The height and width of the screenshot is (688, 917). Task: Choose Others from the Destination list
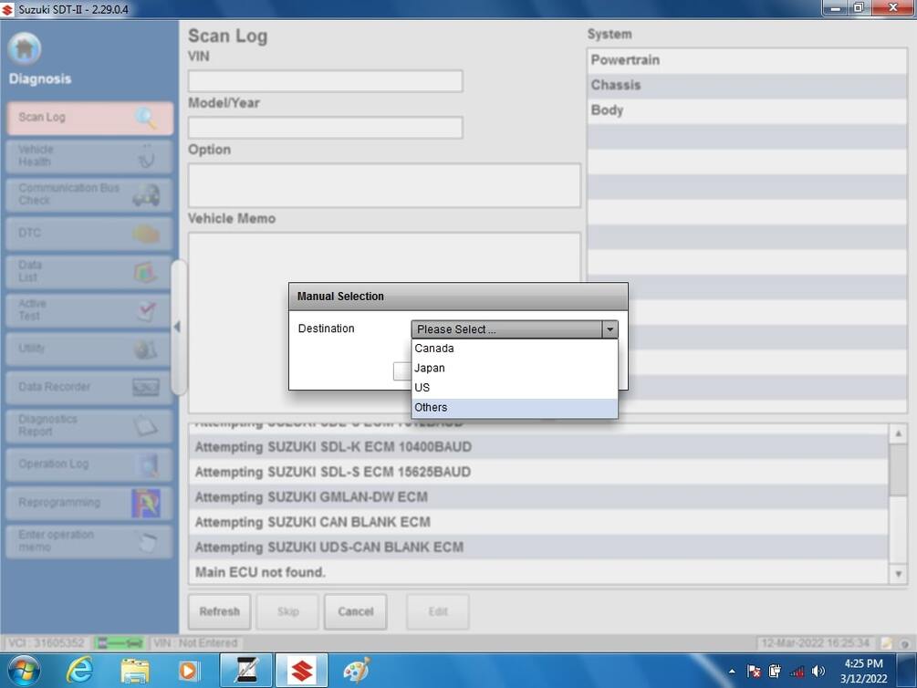[x=515, y=408]
